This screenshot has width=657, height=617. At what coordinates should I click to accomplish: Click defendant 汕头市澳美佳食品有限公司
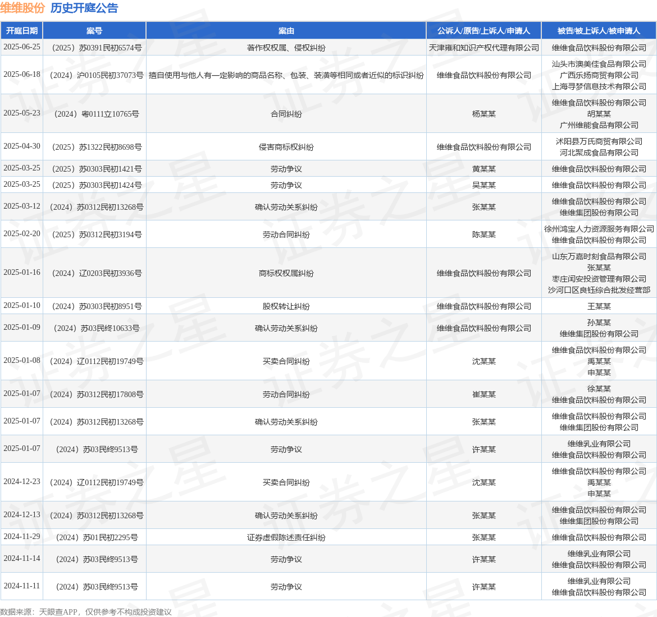tap(599, 64)
